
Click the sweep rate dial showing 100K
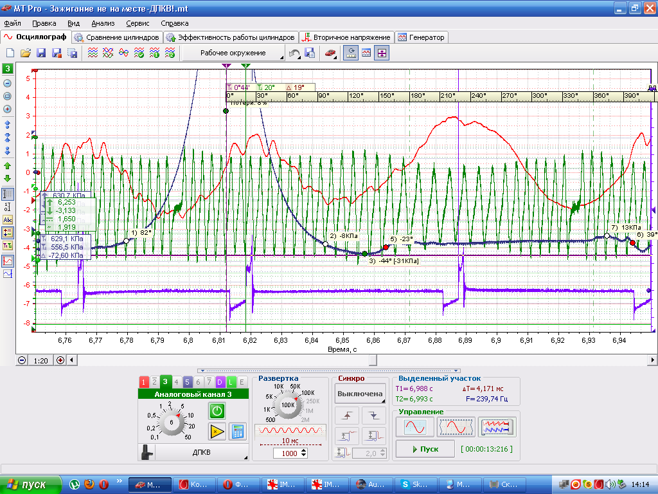(288, 405)
